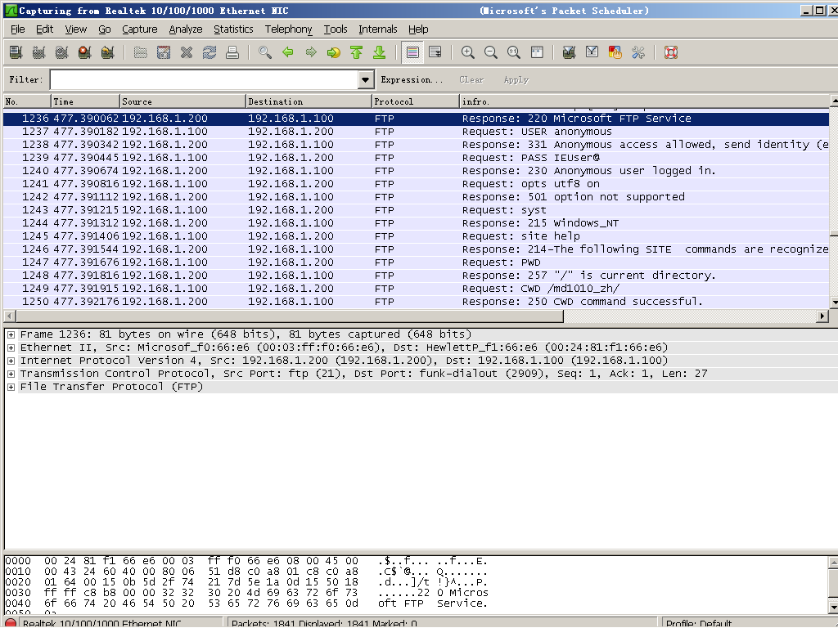The height and width of the screenshot is (628, 838).
Task: Select packet 1244 "Response: 215 Windows_NT"
Action: click(416, 223)
